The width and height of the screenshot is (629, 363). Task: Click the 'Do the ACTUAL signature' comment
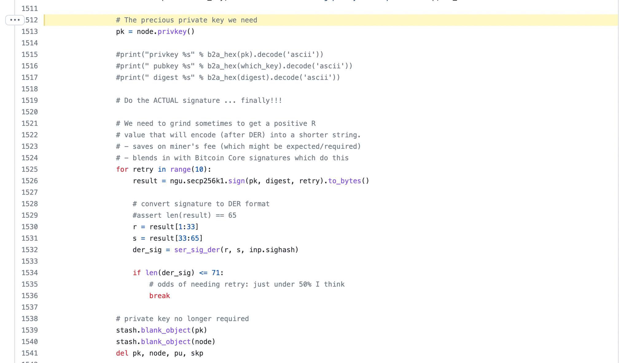199,101
